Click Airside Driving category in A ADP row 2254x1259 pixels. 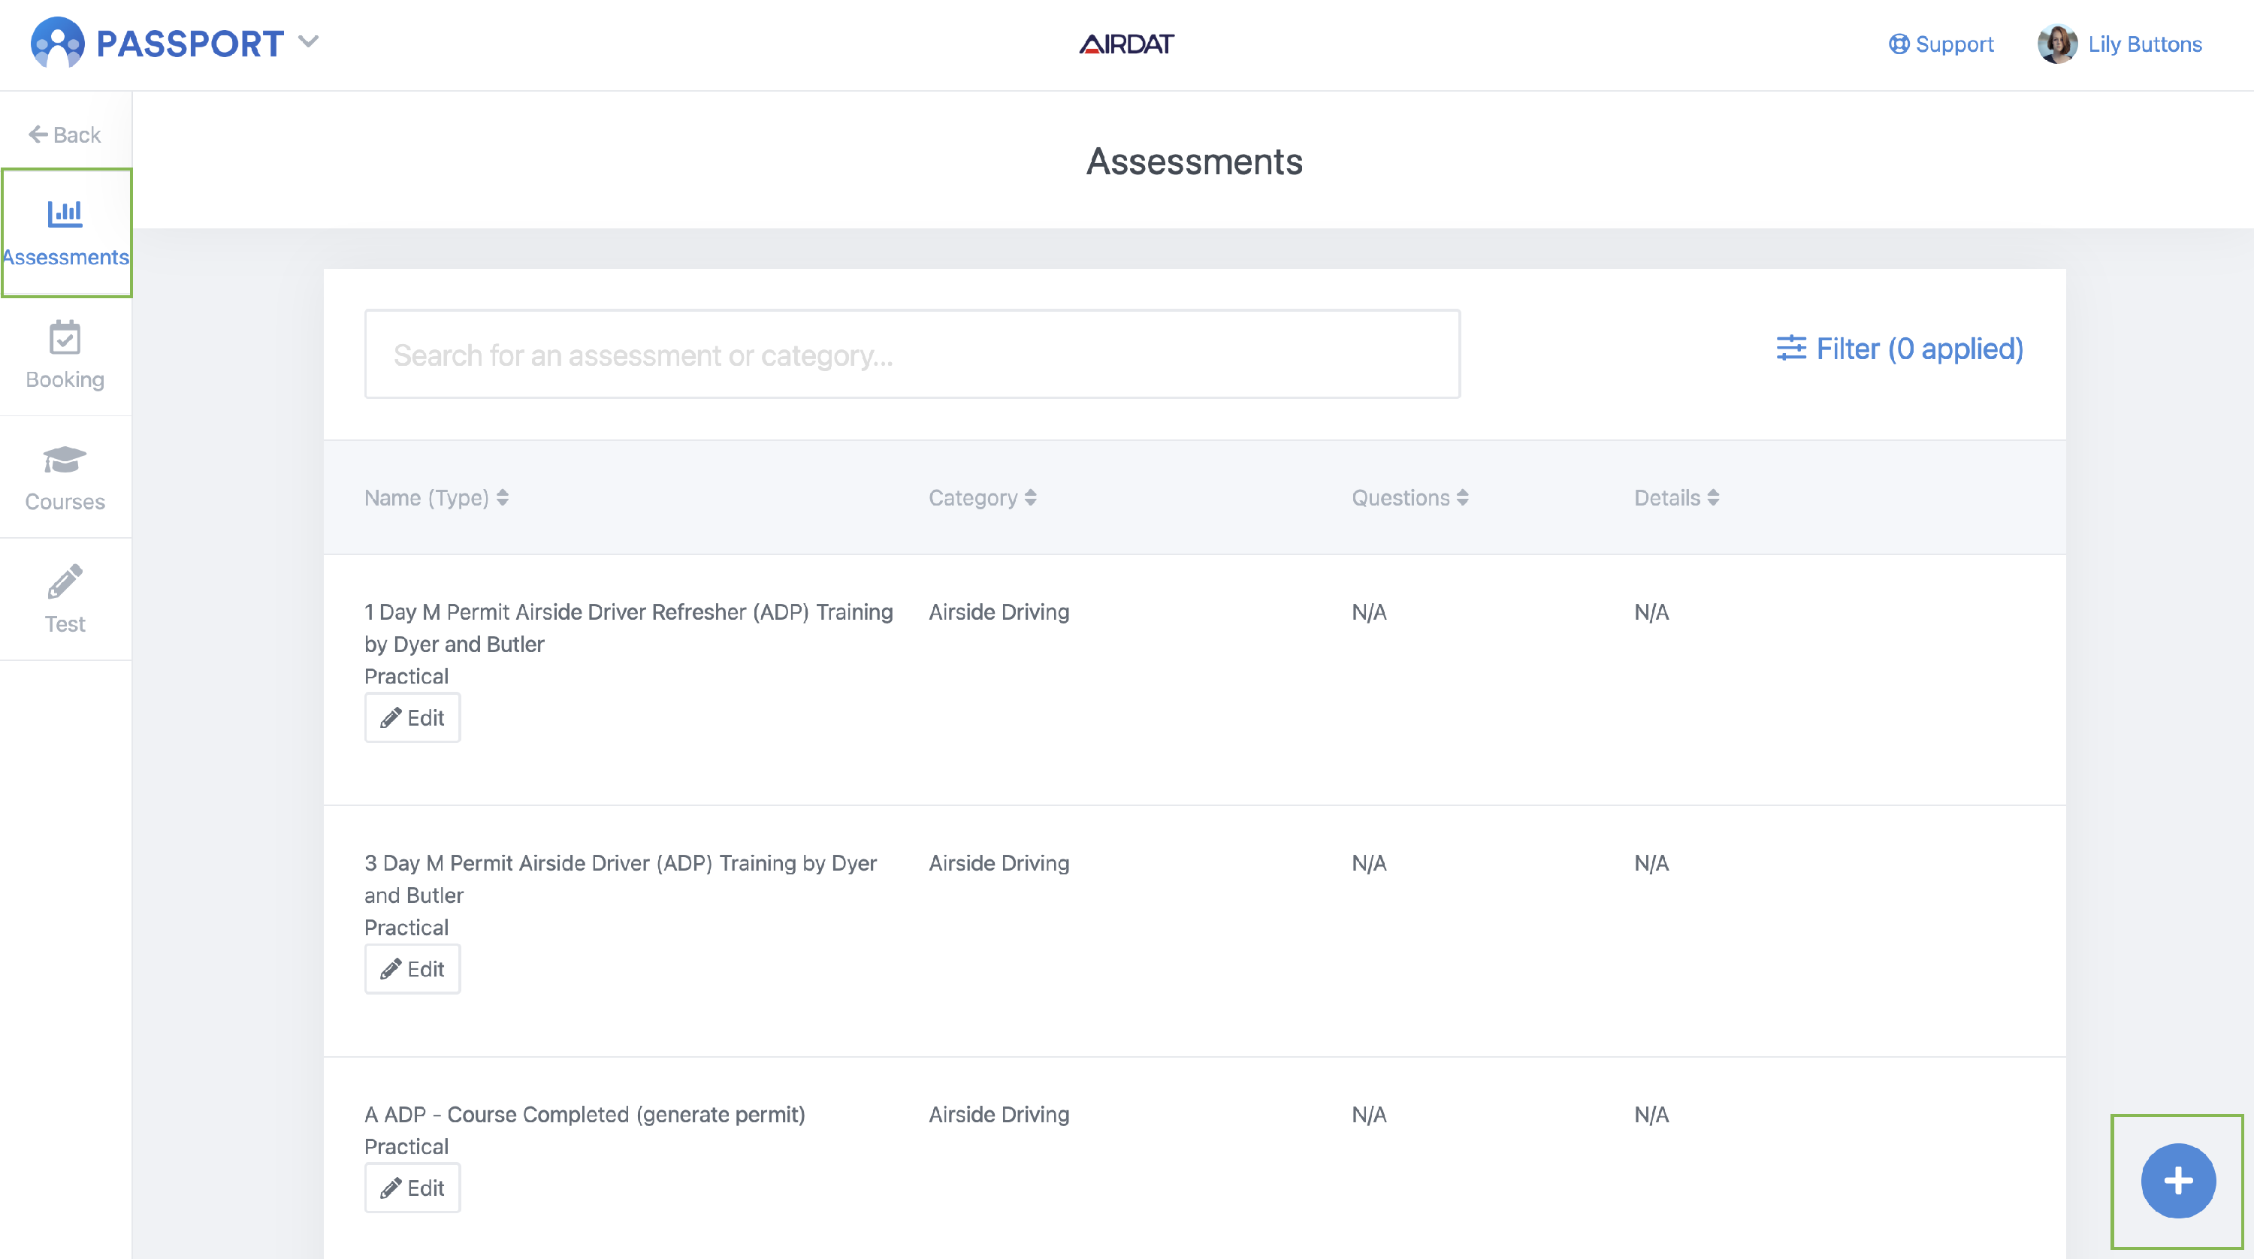[x=999, y=1114]
